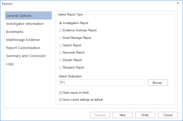The width and height of the screenshot is (183, 121).
Task: Go to Investigator Information page
Action: tap(25, 24)
